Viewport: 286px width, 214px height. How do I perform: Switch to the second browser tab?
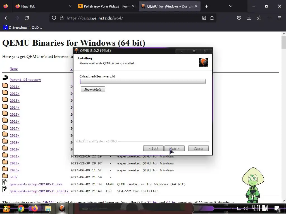[x=106, y=6]
